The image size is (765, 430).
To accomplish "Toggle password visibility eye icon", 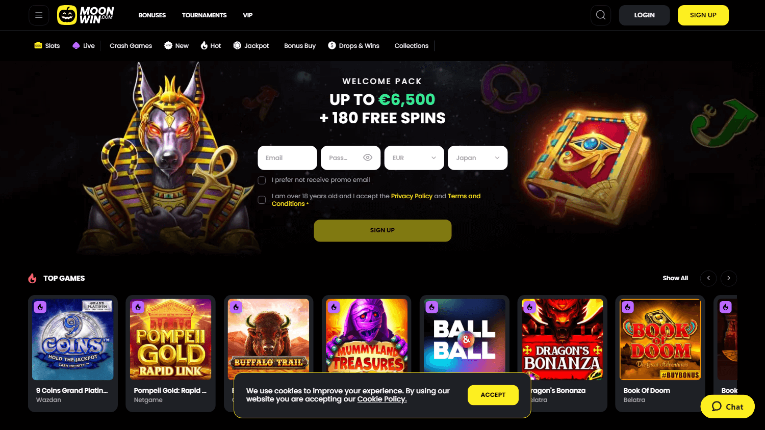I will [368, 157].
